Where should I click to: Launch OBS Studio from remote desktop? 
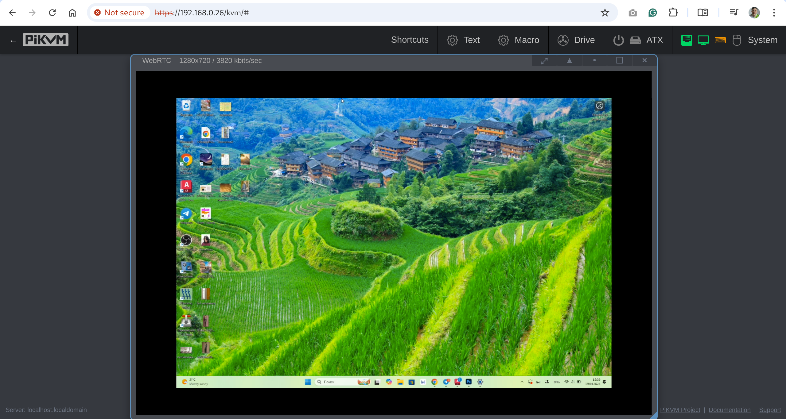pyautogui.click(x=186, y=240)
